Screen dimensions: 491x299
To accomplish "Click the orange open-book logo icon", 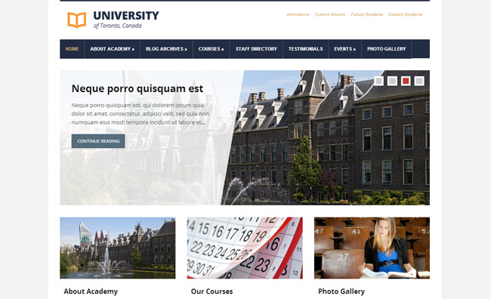I will pyautogui.click(x=77, y=20).
